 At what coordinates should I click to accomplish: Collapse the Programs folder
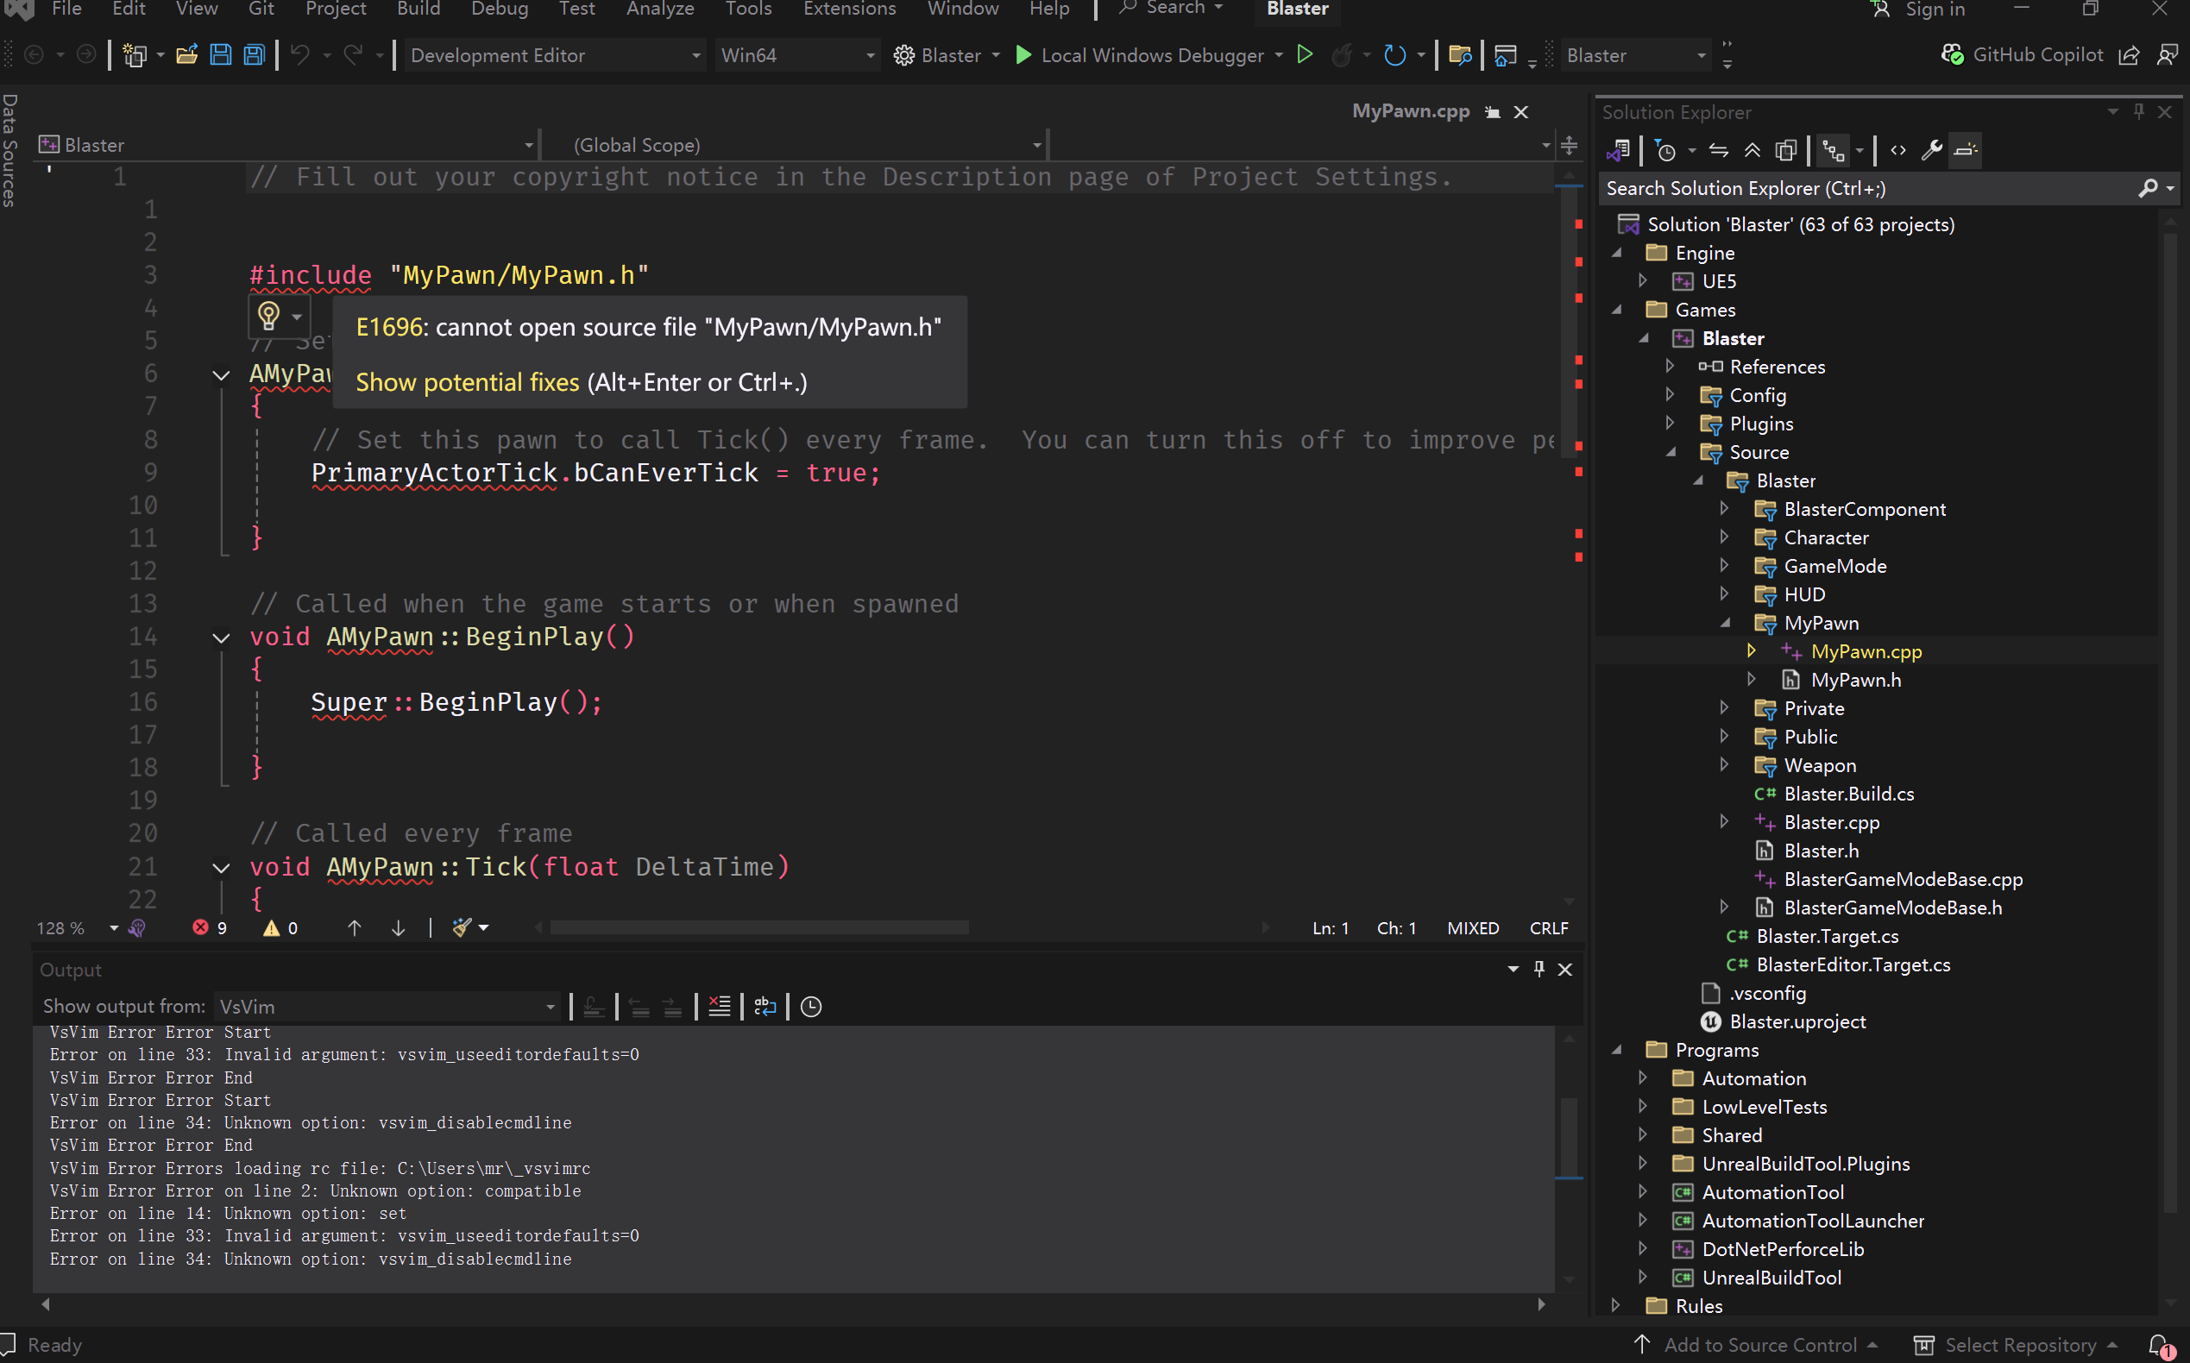[x=1615, y=1049]
